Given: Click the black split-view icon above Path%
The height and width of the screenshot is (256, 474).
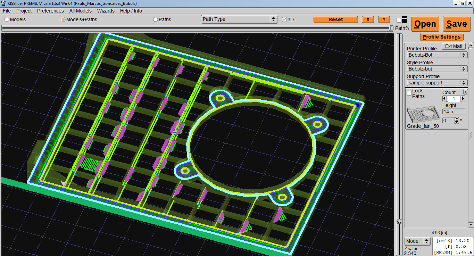Looking at the screenshot, I should [405, 20].
